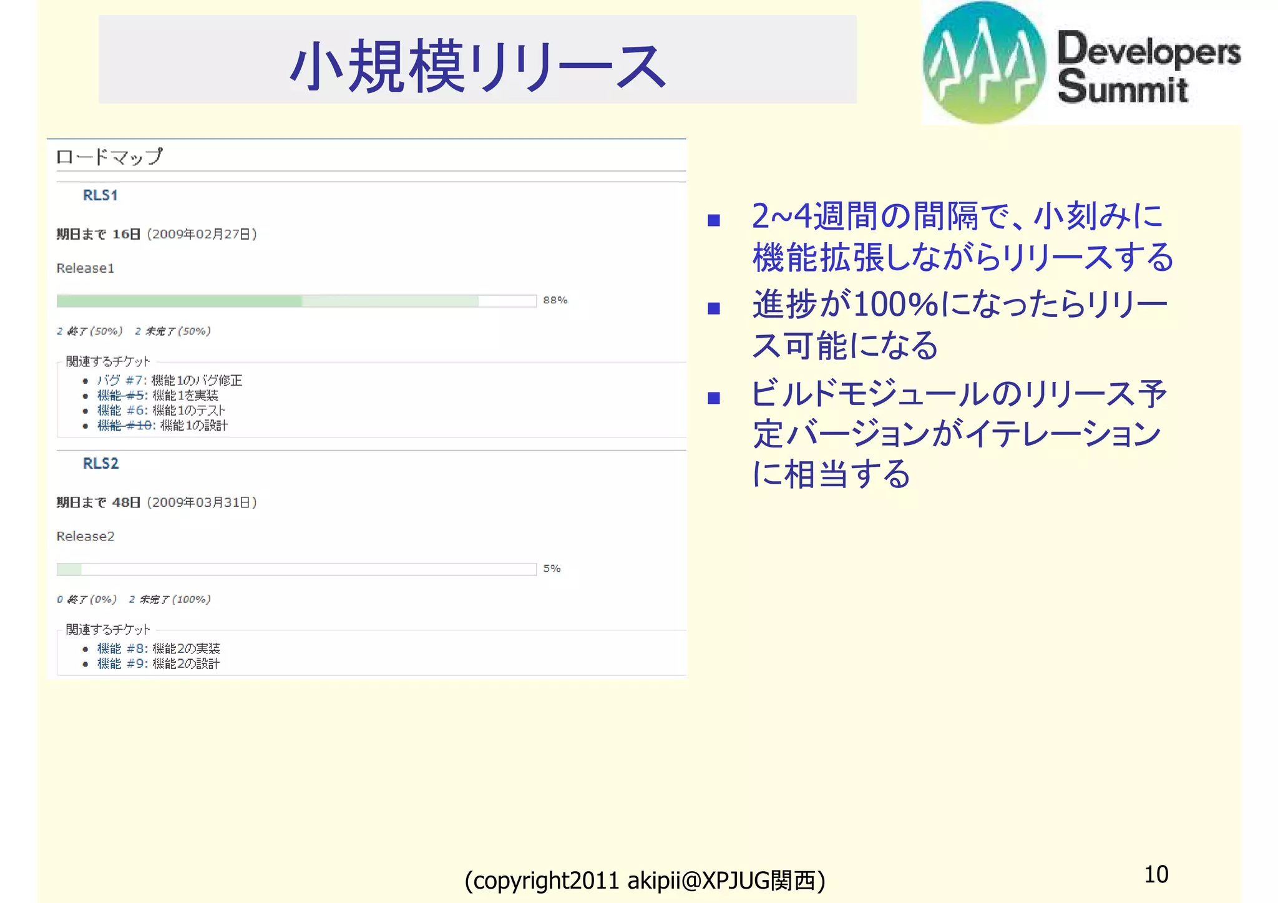
Task: Click the 5% progress bar
Action: click(296, 569)
